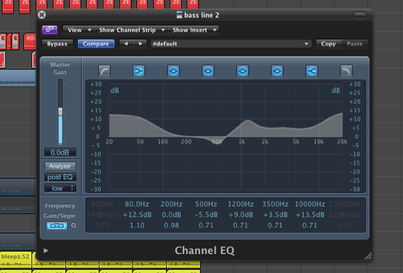The image size is (403, 273).
Task: Click the 80.0Hz frequency value
Action: (x=136, y=204)
